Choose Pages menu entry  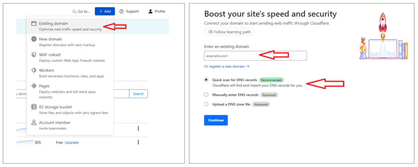point(70,91)
